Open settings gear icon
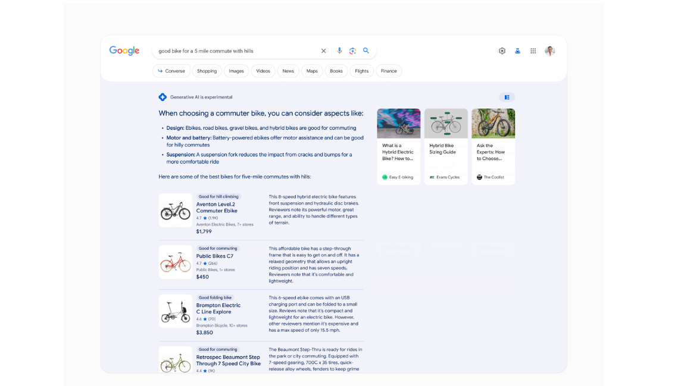 coord(502,51)
